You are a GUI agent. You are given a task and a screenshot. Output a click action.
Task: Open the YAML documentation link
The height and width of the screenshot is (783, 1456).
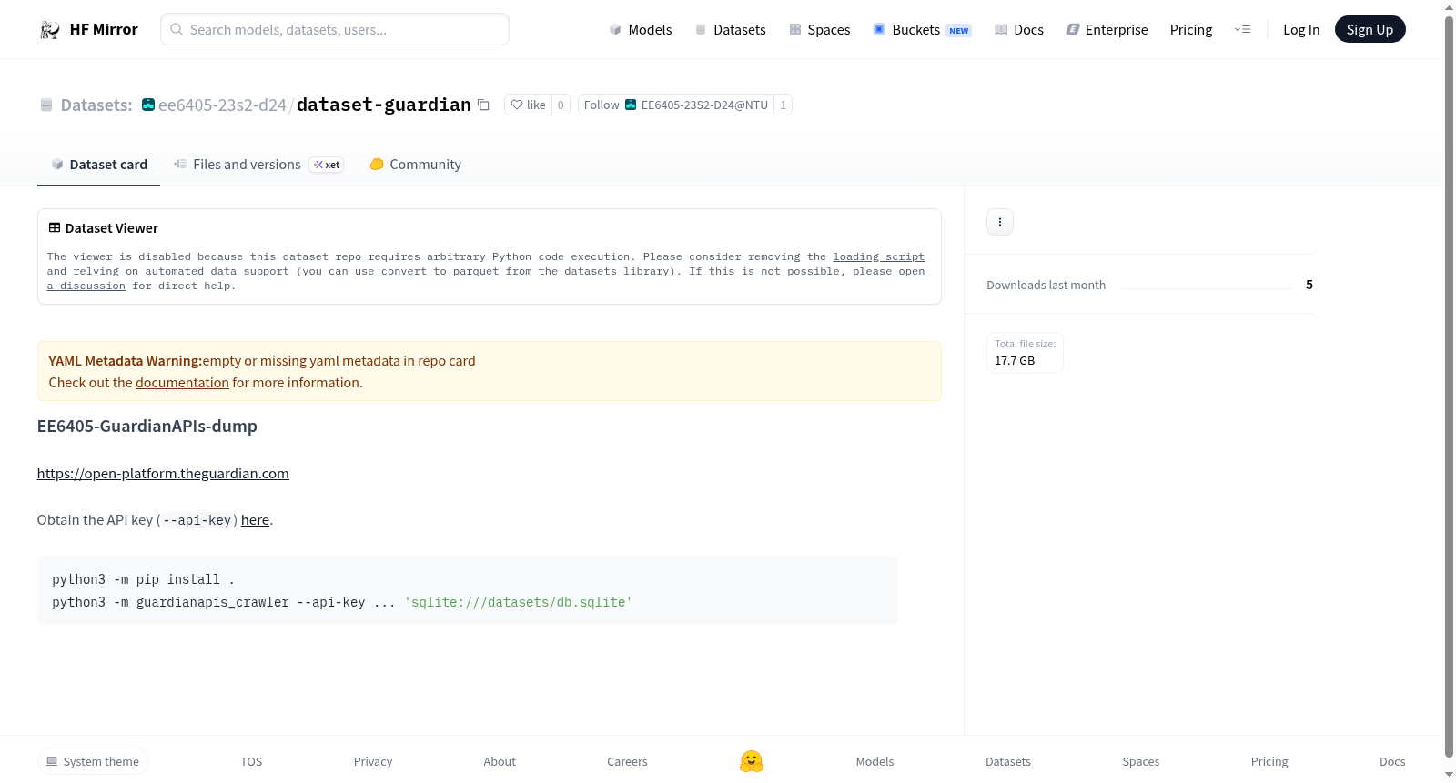(182, 383)
